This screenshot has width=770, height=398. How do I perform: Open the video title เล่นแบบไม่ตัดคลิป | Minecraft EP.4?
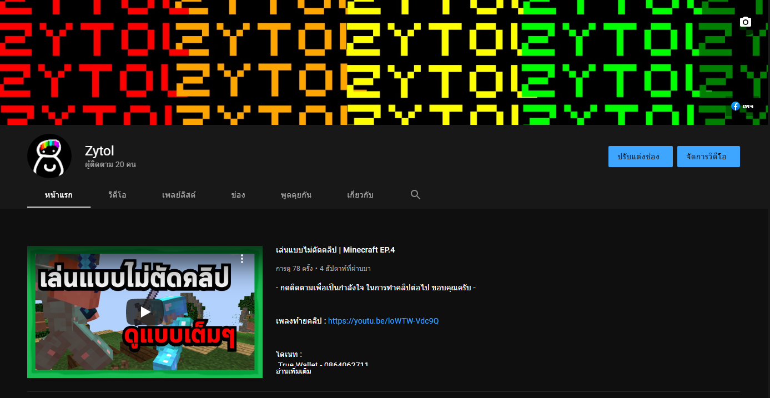coord(335,250)
